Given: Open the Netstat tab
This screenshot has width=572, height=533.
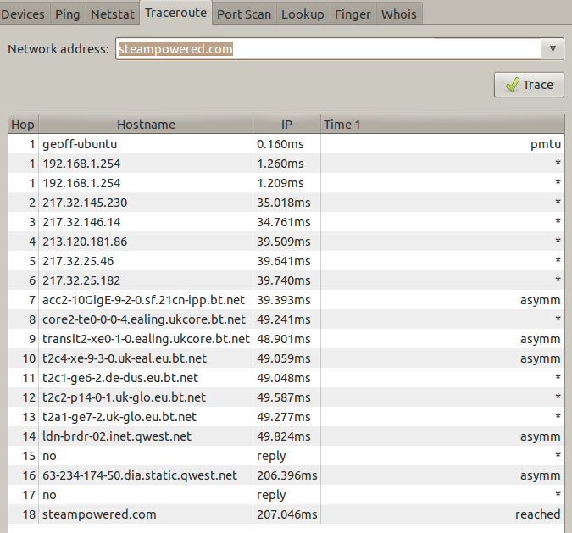Looking at the screenshot, I should coord(112,14).
